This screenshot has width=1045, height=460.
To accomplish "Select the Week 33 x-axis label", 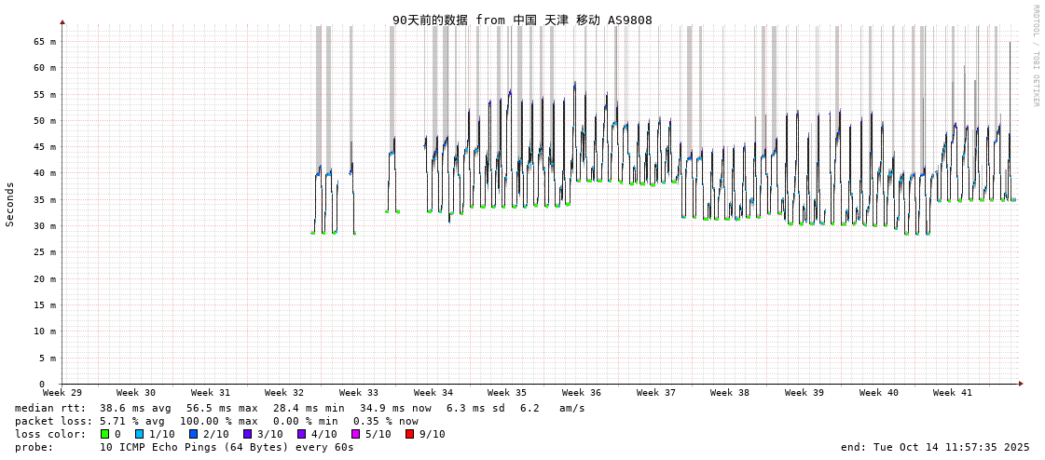I will click(359, 393).
